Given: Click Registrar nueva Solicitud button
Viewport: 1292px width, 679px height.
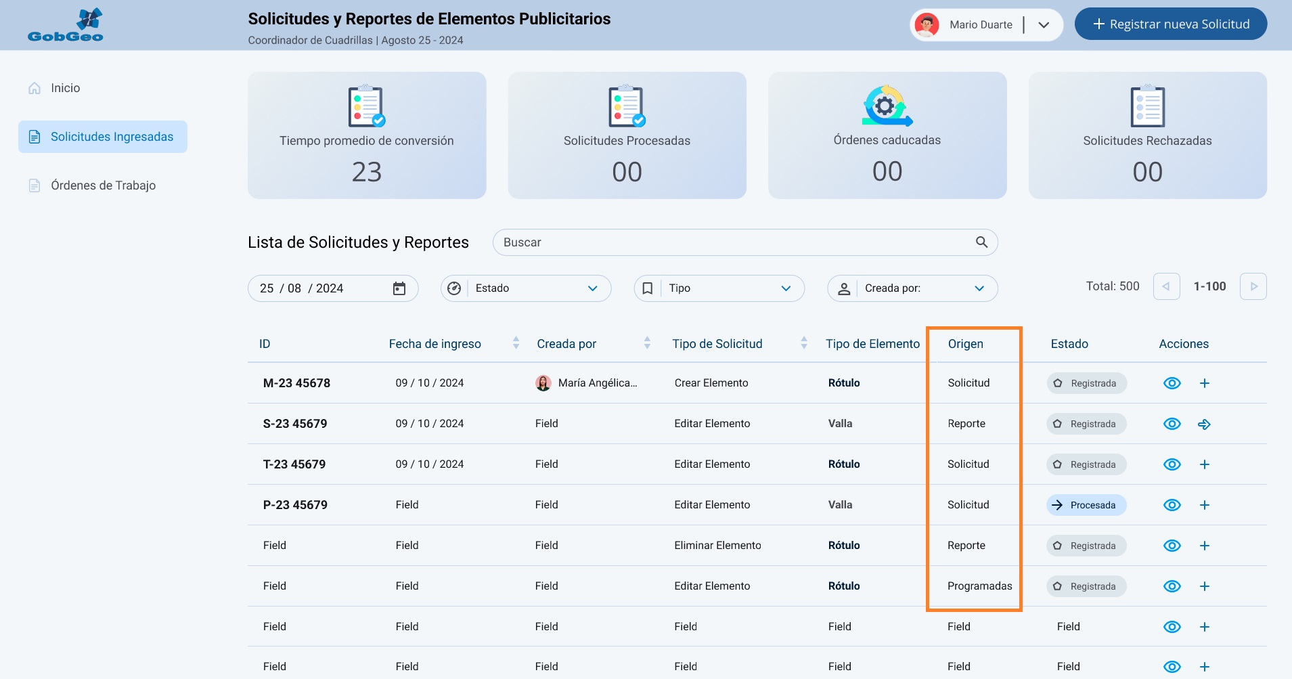Looking at the screenshot, I should click(x=1170, y=24).
